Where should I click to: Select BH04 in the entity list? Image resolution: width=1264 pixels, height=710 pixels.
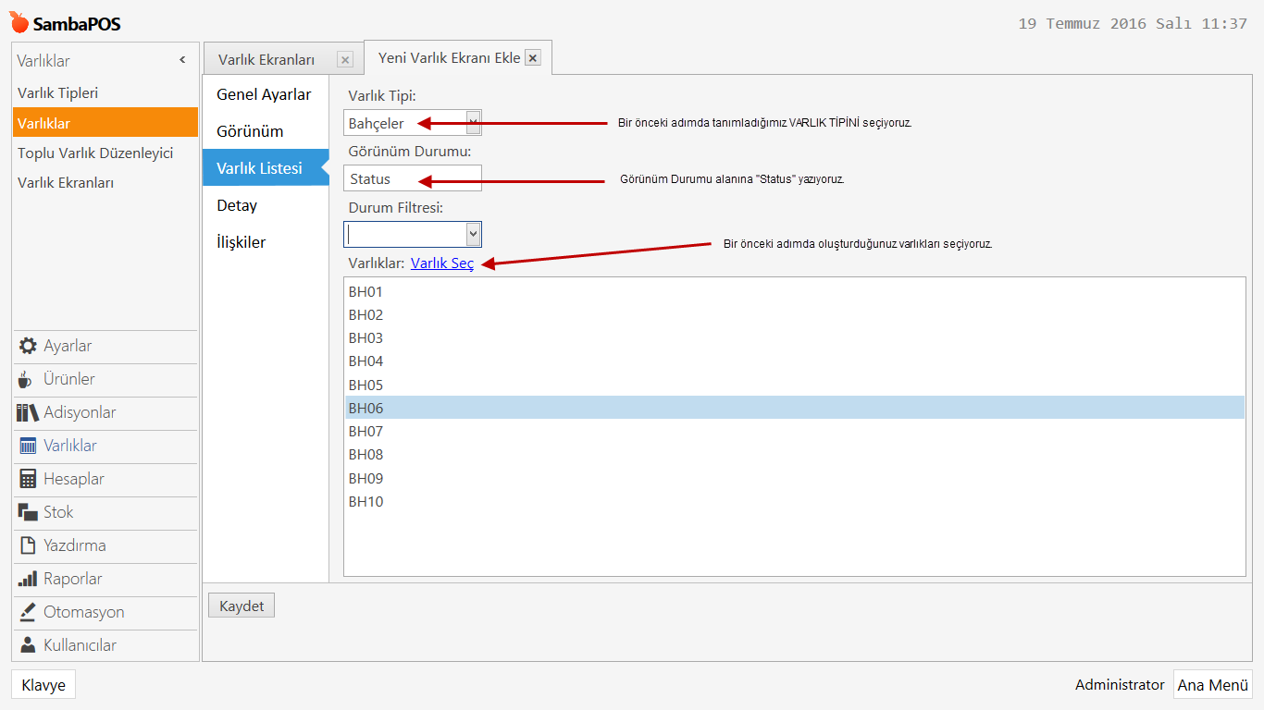(795, 361)
